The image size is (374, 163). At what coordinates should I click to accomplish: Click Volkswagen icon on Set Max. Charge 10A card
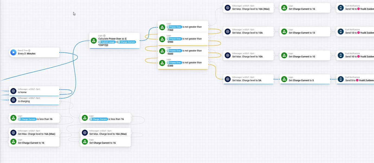point(228,55)
